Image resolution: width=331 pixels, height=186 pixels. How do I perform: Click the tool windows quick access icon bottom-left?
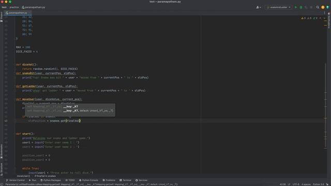(x=2, y=184)
